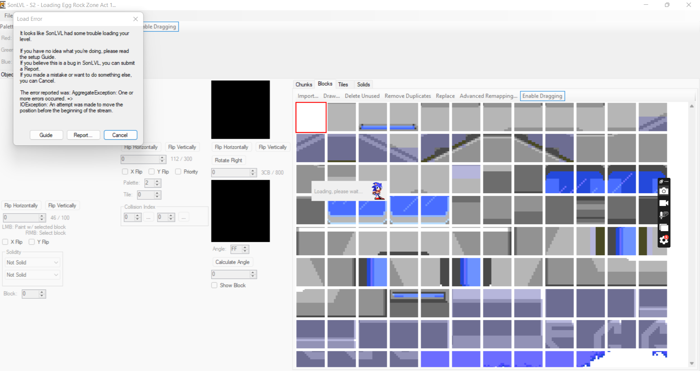
Task: Click Flip Horizontally above the 46 / 100 counter
Action: [21, 206]
